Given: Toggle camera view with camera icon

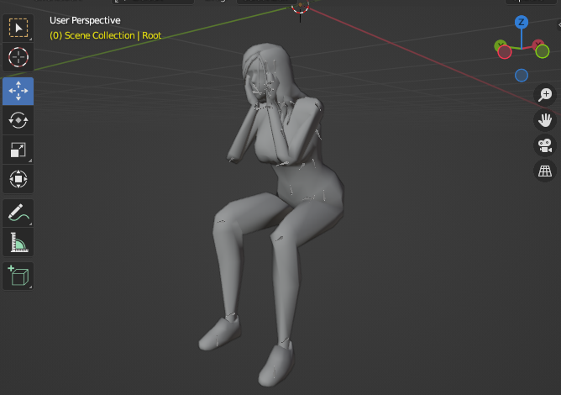Looking at the screenshot, I should click(x=545, y=145).
